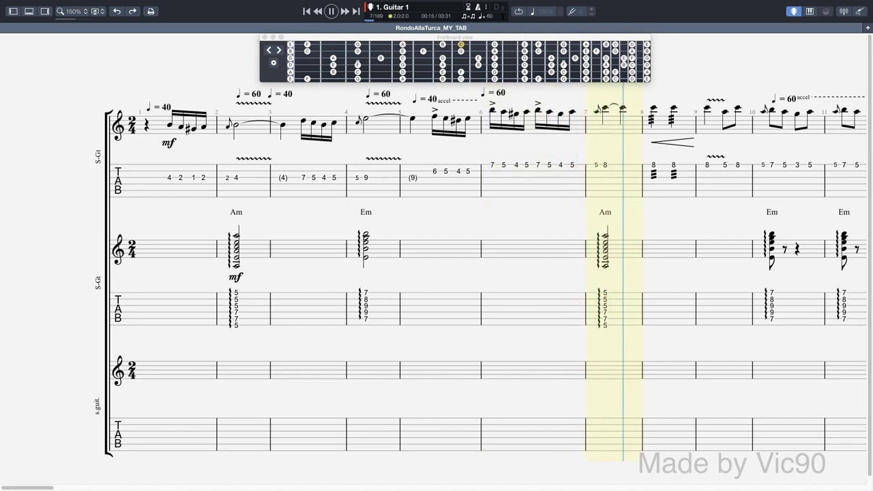Click the (9) tab note in bar 5
The width and height of the screenshot is (873, 491).
pyautogui.click(x=413, y=178)
